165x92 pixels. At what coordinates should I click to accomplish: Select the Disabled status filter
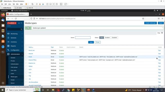[x=114, y=38]
